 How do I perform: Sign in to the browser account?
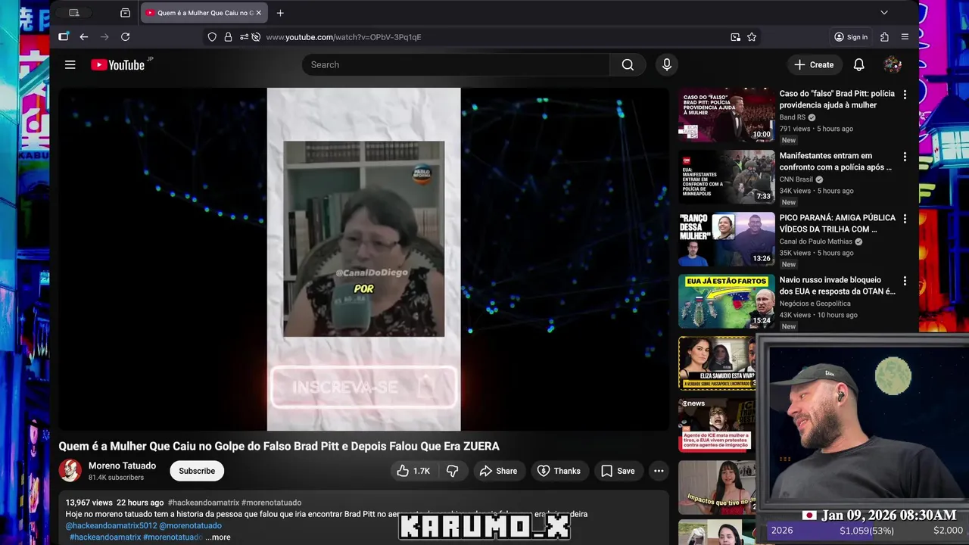click(x=851, y=37)
